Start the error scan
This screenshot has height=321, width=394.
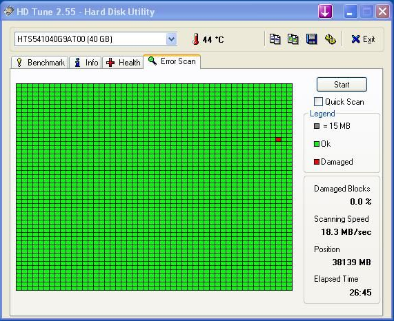coord(342,85)
